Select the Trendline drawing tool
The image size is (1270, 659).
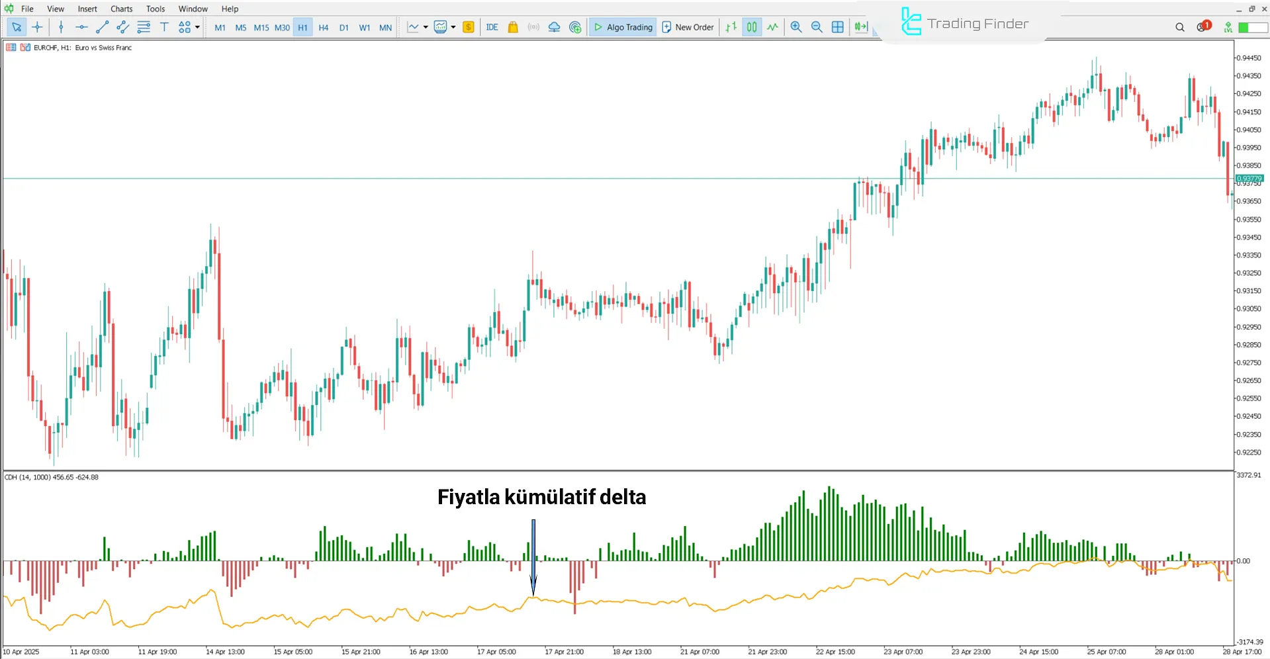102,27
